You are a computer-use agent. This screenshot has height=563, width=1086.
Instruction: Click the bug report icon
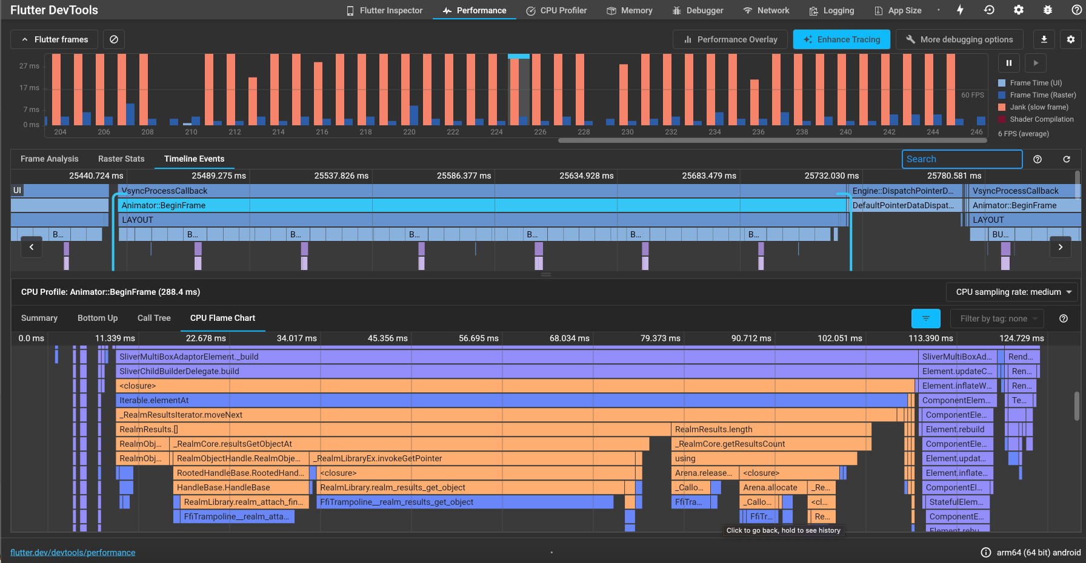coord(1048,10)
